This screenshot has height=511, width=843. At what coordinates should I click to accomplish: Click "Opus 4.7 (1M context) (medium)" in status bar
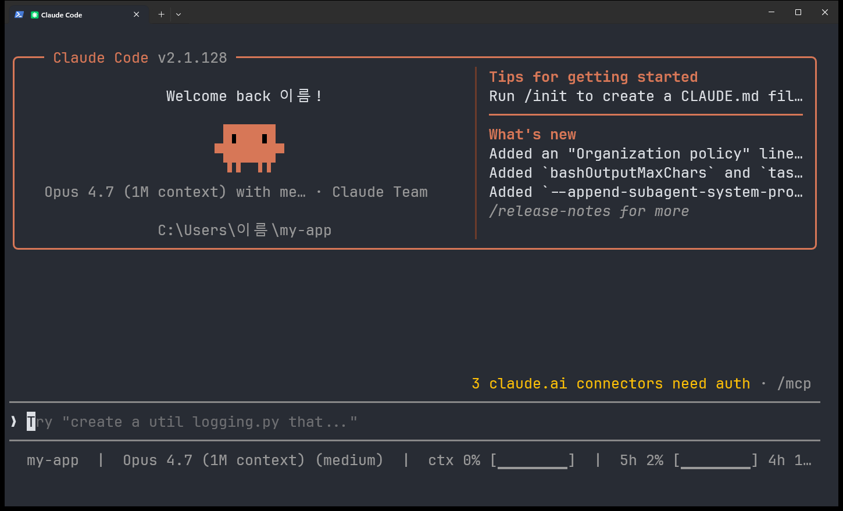pyautogui.click(x=253, y=460)
